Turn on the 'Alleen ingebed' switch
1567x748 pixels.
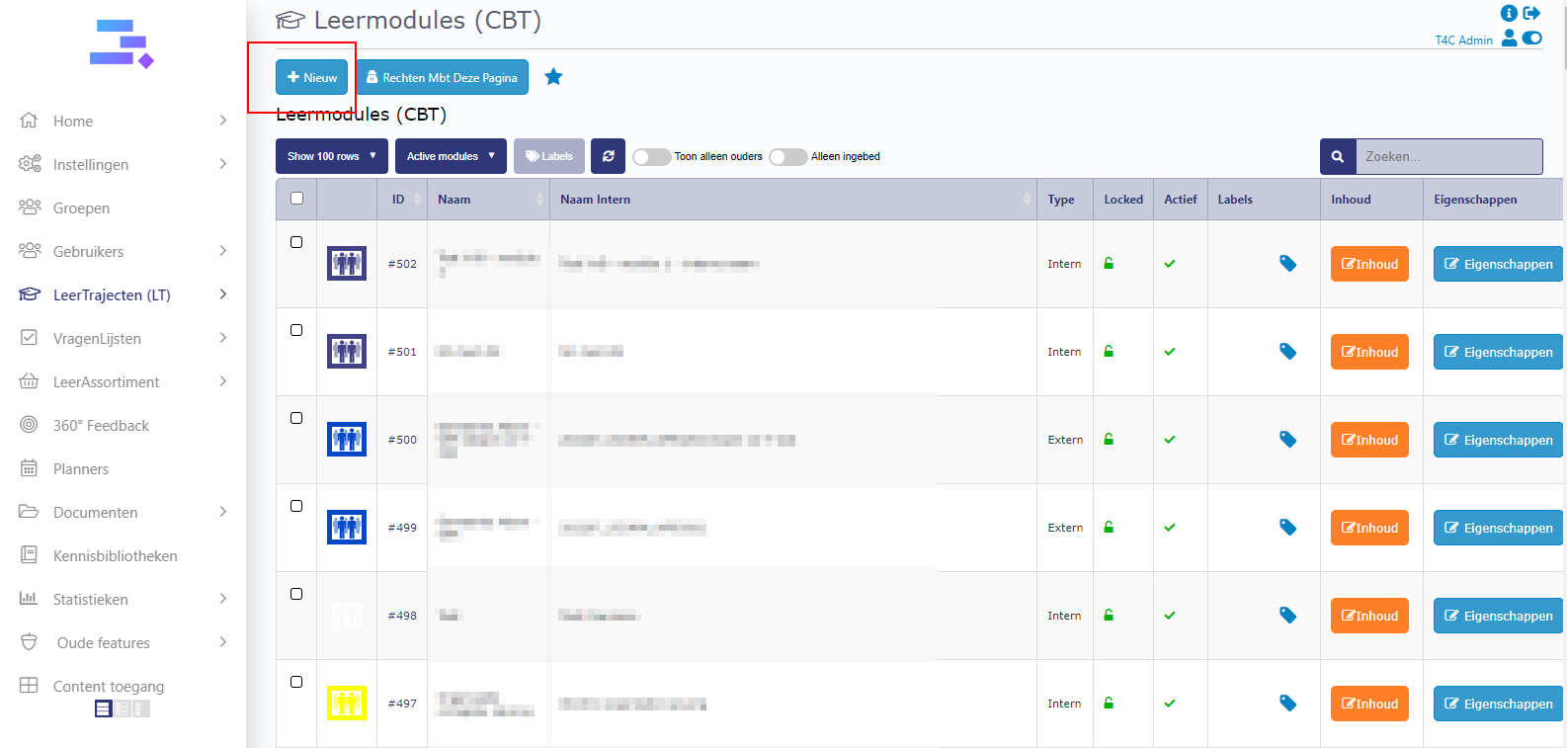pos(787,157)
